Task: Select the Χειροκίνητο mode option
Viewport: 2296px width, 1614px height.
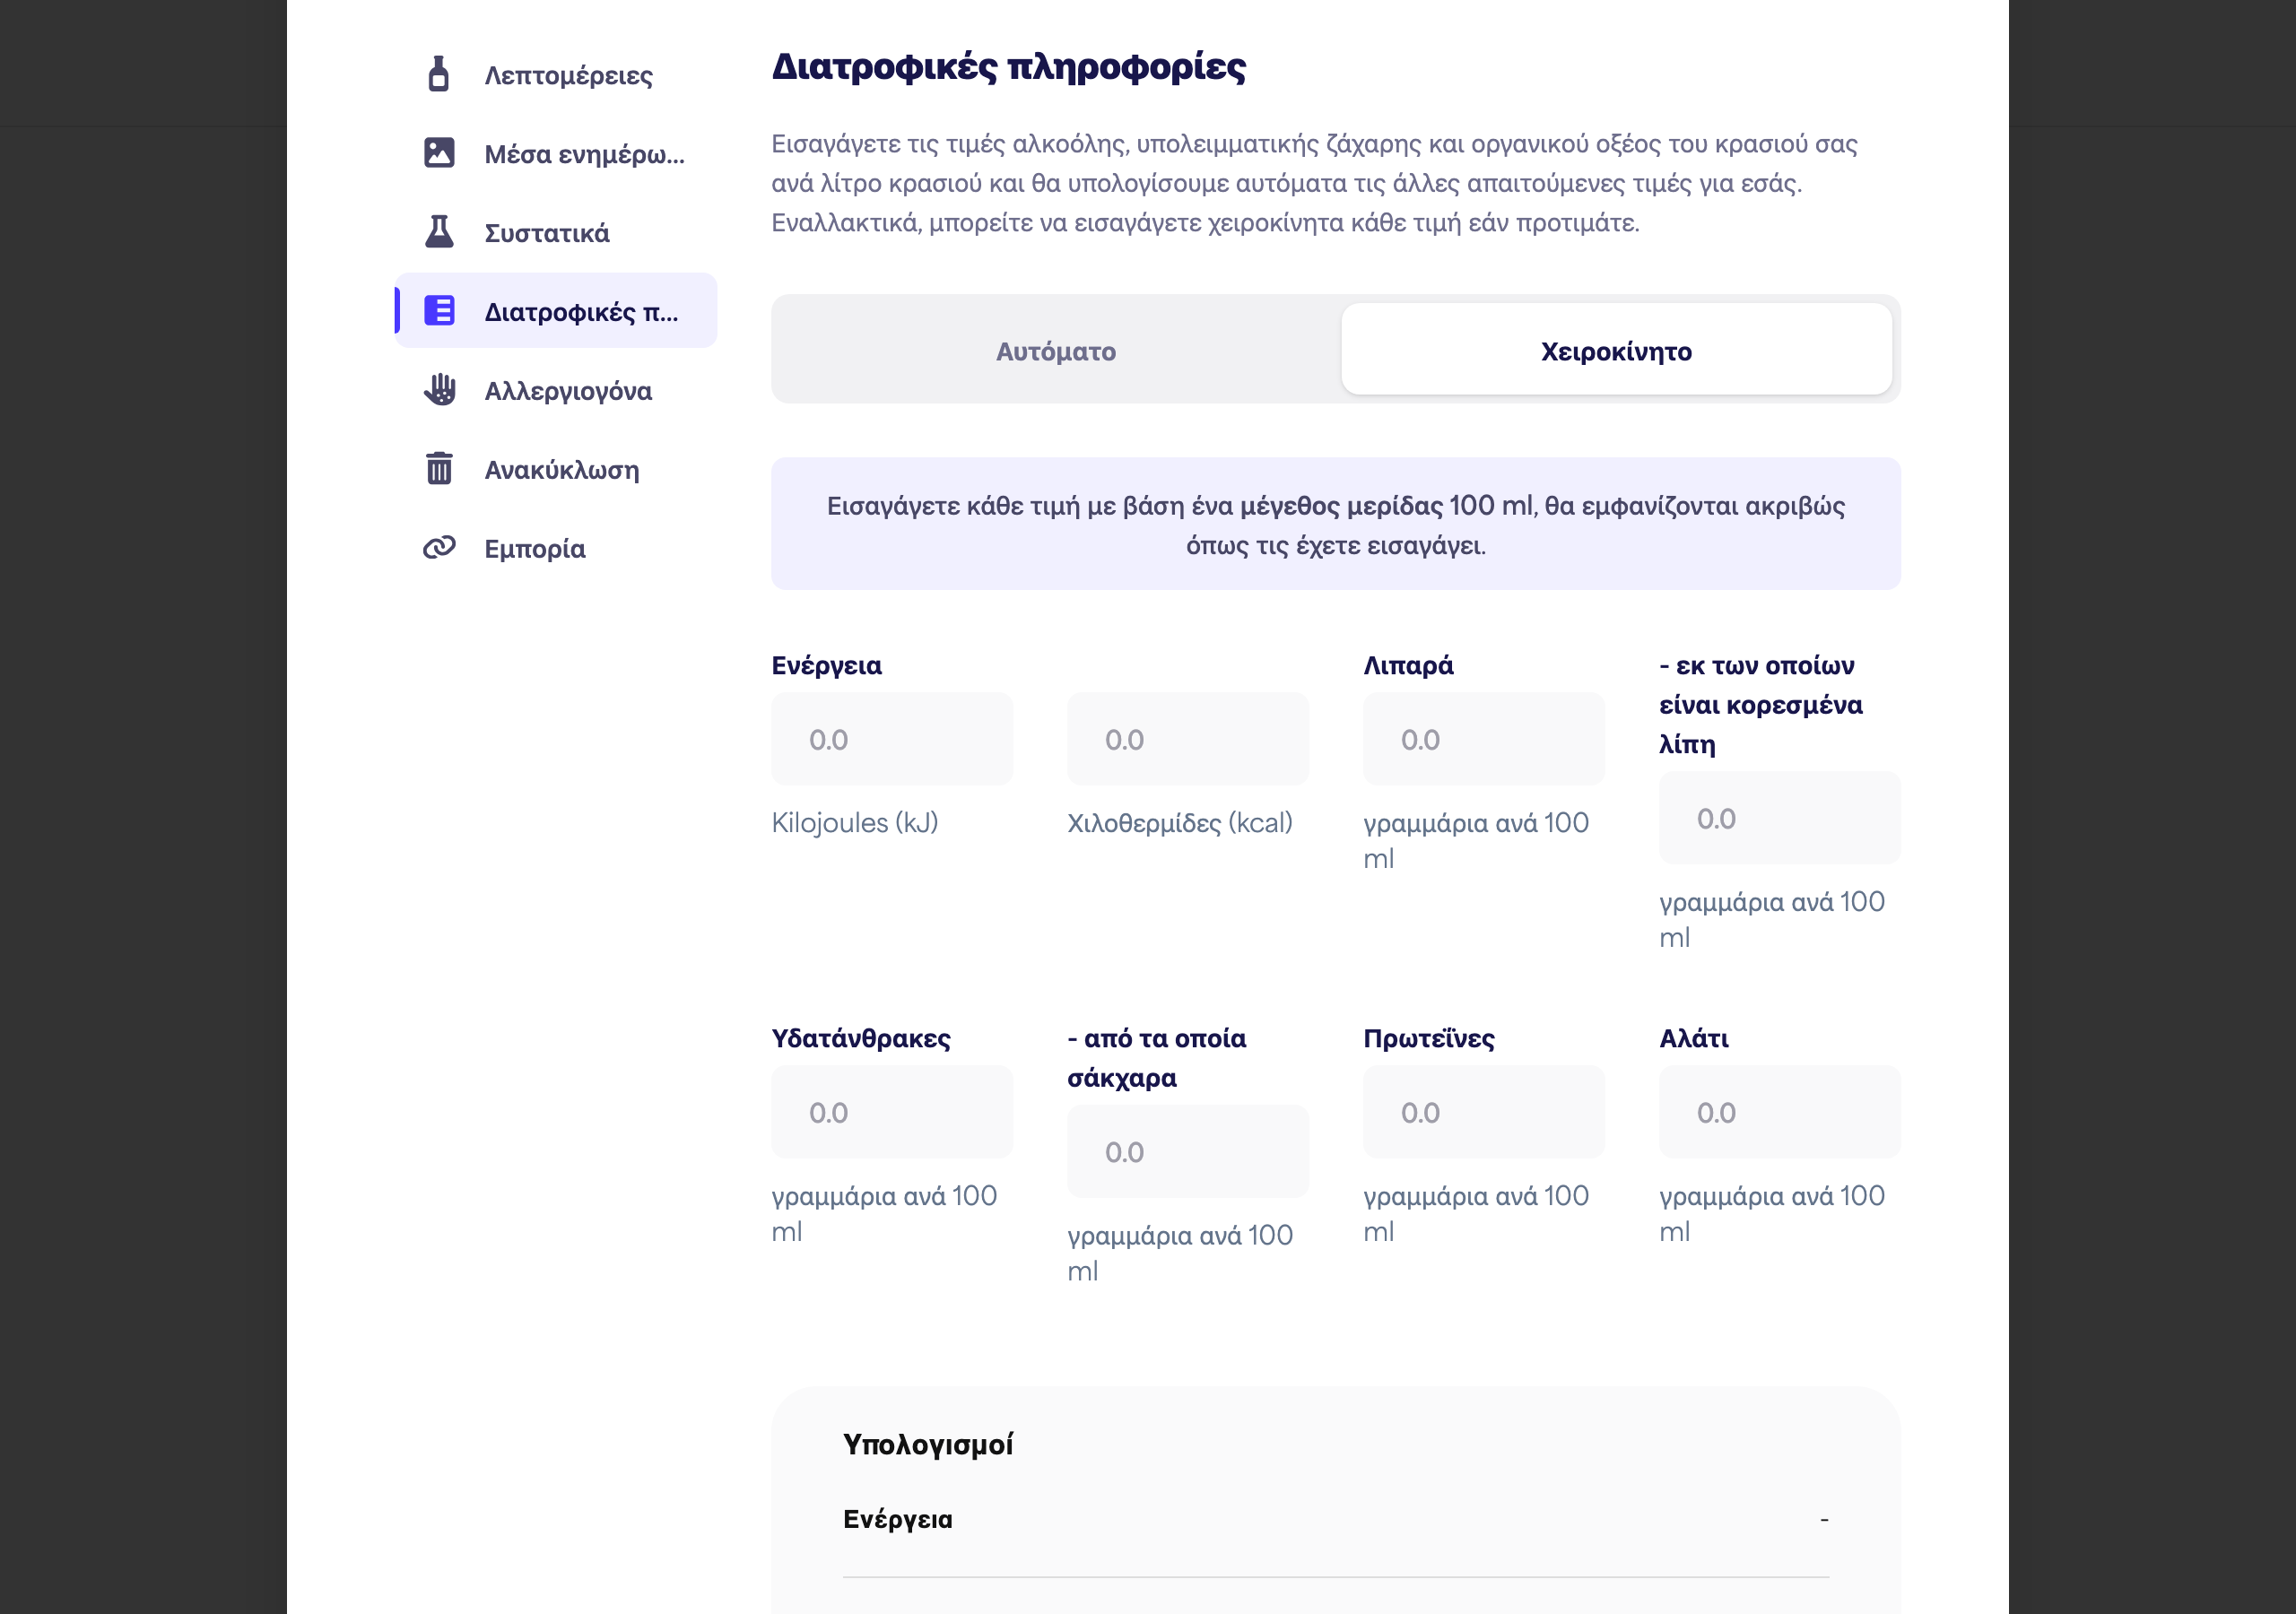Action: click(x=1617, y=350)
